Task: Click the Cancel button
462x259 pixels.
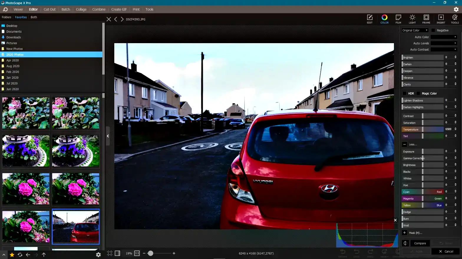Action: click(446, 251)
